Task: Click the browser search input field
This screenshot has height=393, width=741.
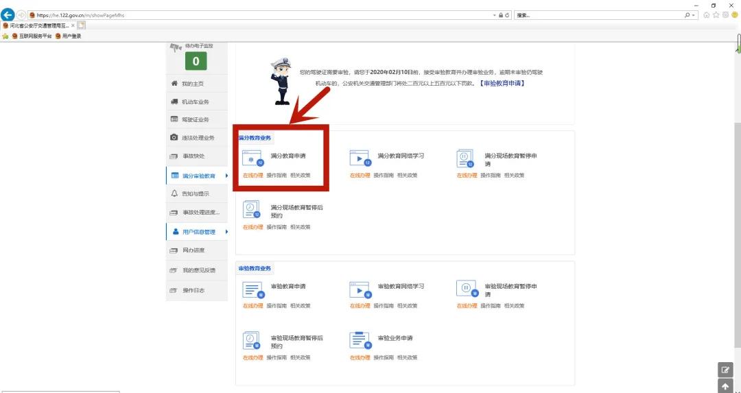Action: pyautogui.click(x=597, y=15)
